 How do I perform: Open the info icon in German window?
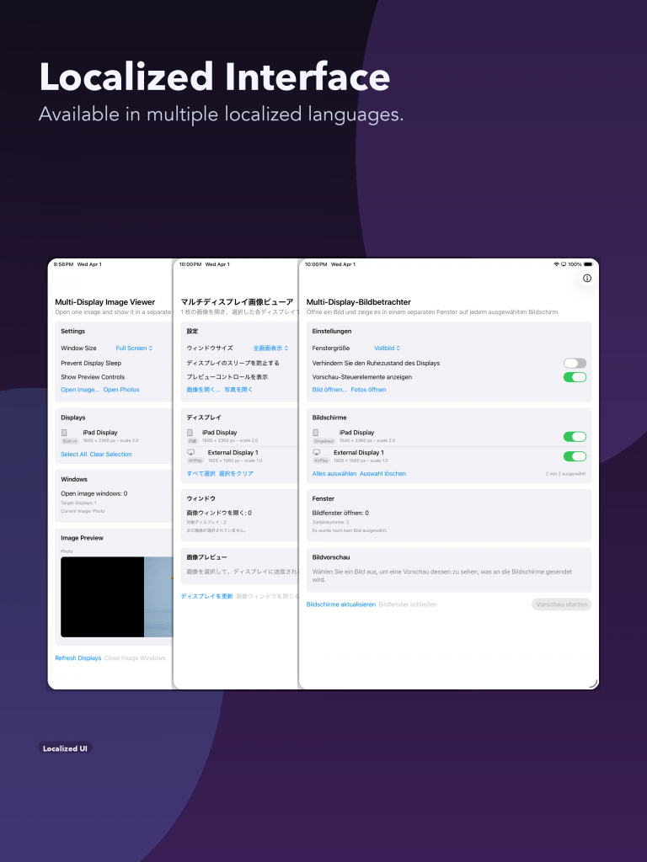point(587,278)
